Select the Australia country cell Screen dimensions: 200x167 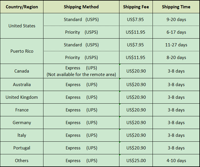[x=22, y=85]
